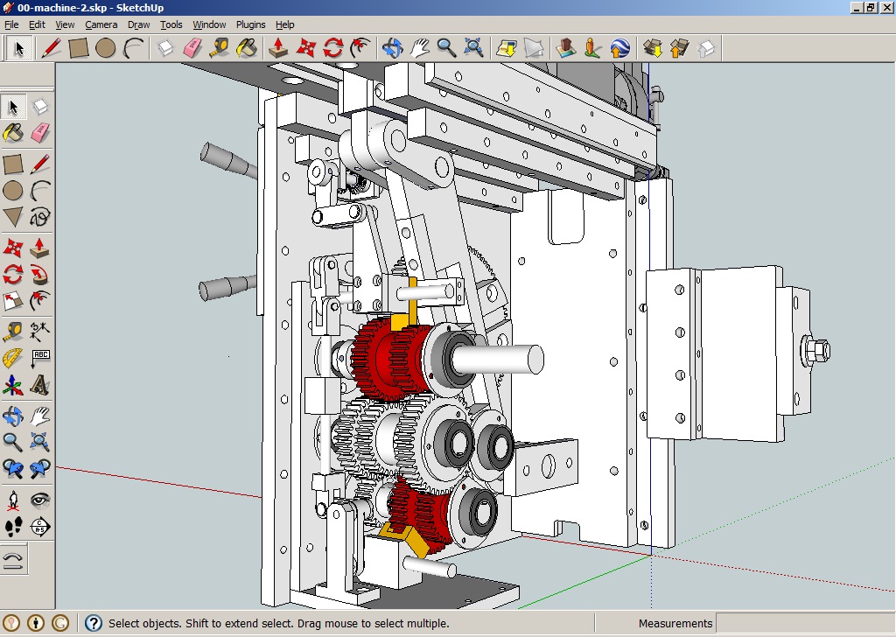Viewport: 896px width, 637px height.
Task: Pick the Circle tool in top toolbar
Action: 106,48
